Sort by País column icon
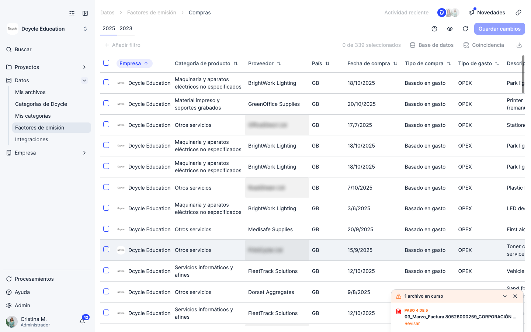Image resolution: width=531 pixels, height=332 pixels. point(327,63)
